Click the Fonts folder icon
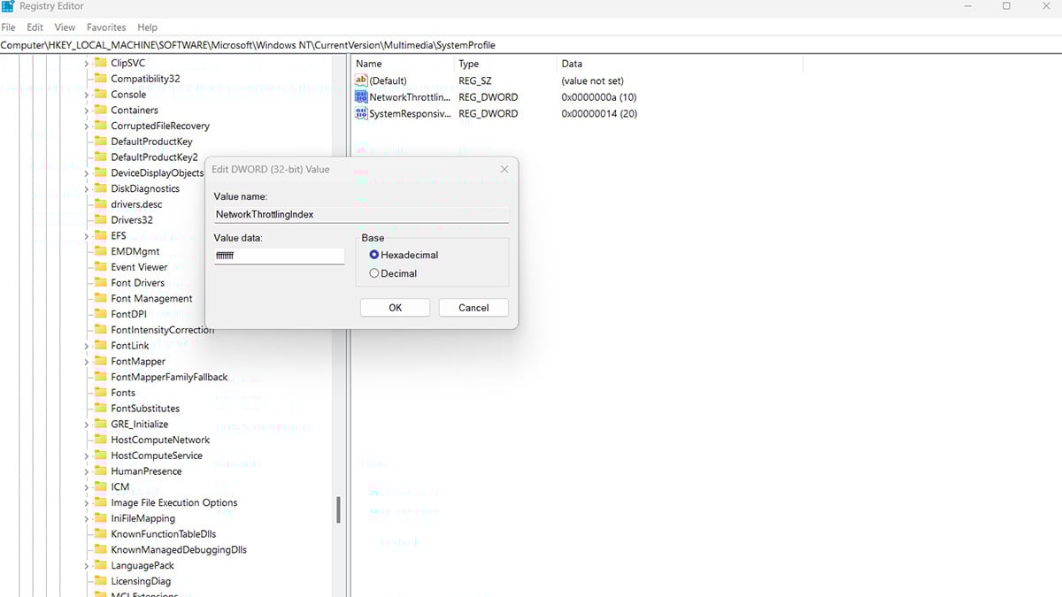 (100, 393)
